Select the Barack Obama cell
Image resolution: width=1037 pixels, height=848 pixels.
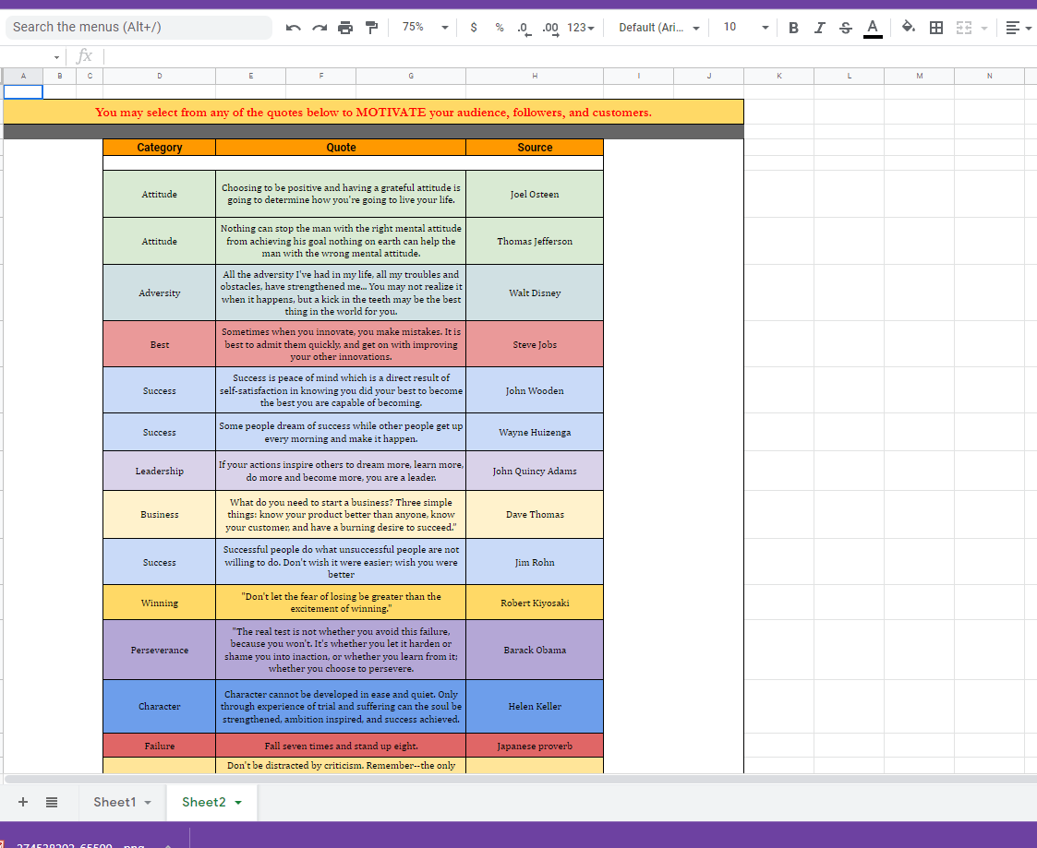[x=535, y=650]
